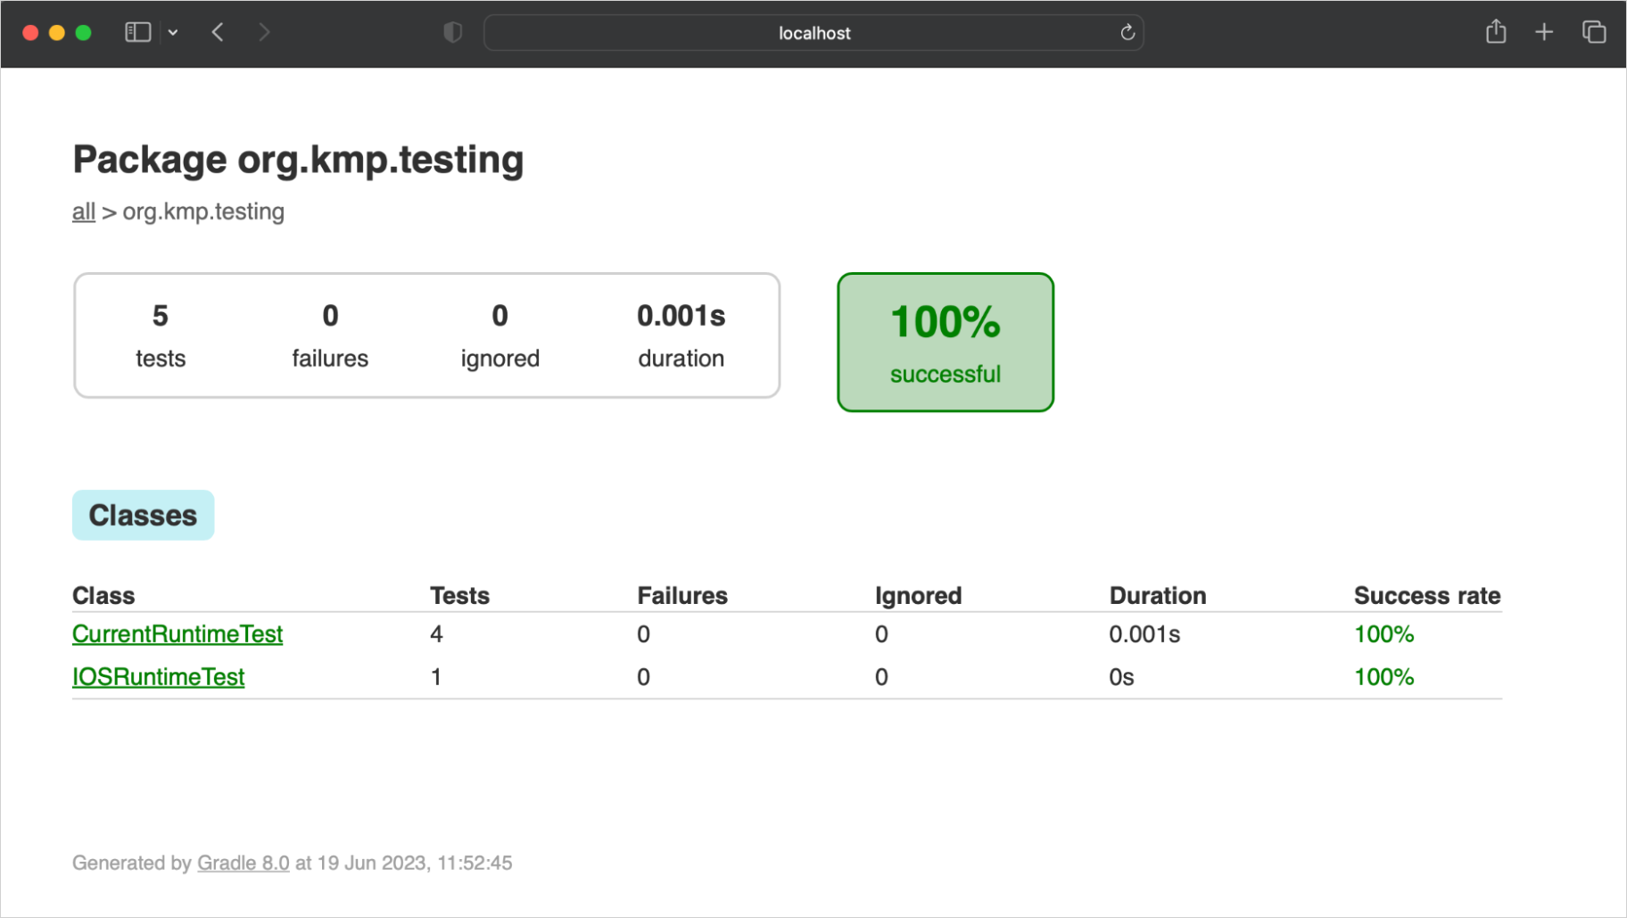Open the CurrentRuntimeTest class report
1627x918 pixels.
[x=178, y=633]
